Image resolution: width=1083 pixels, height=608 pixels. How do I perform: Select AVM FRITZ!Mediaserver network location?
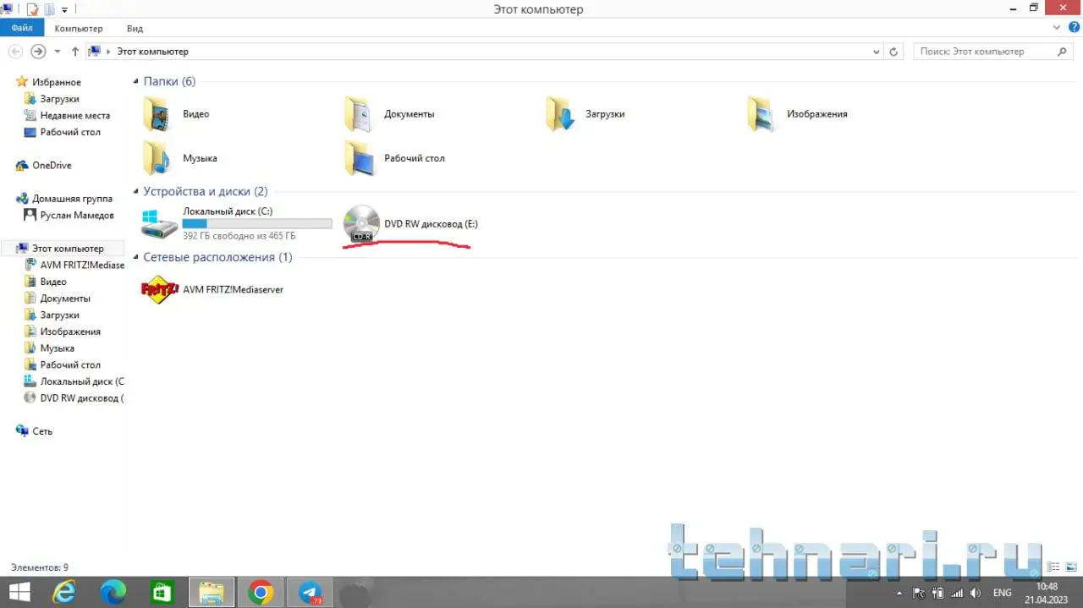(212, 289)
